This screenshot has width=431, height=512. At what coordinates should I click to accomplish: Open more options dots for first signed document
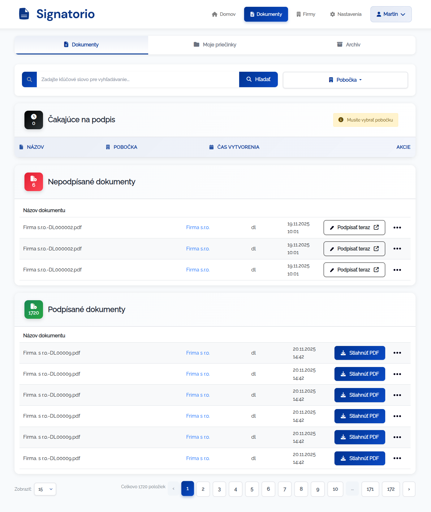[x=397, y=353]
